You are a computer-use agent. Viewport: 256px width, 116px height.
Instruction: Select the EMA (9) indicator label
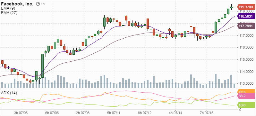8,8
